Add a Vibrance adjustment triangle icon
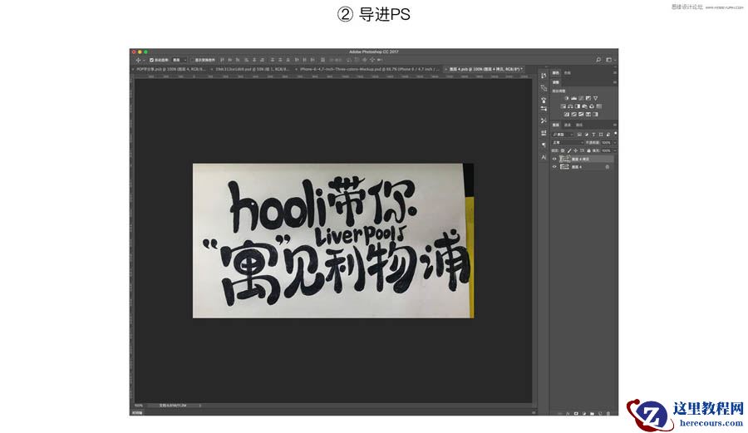 point(595,98)
